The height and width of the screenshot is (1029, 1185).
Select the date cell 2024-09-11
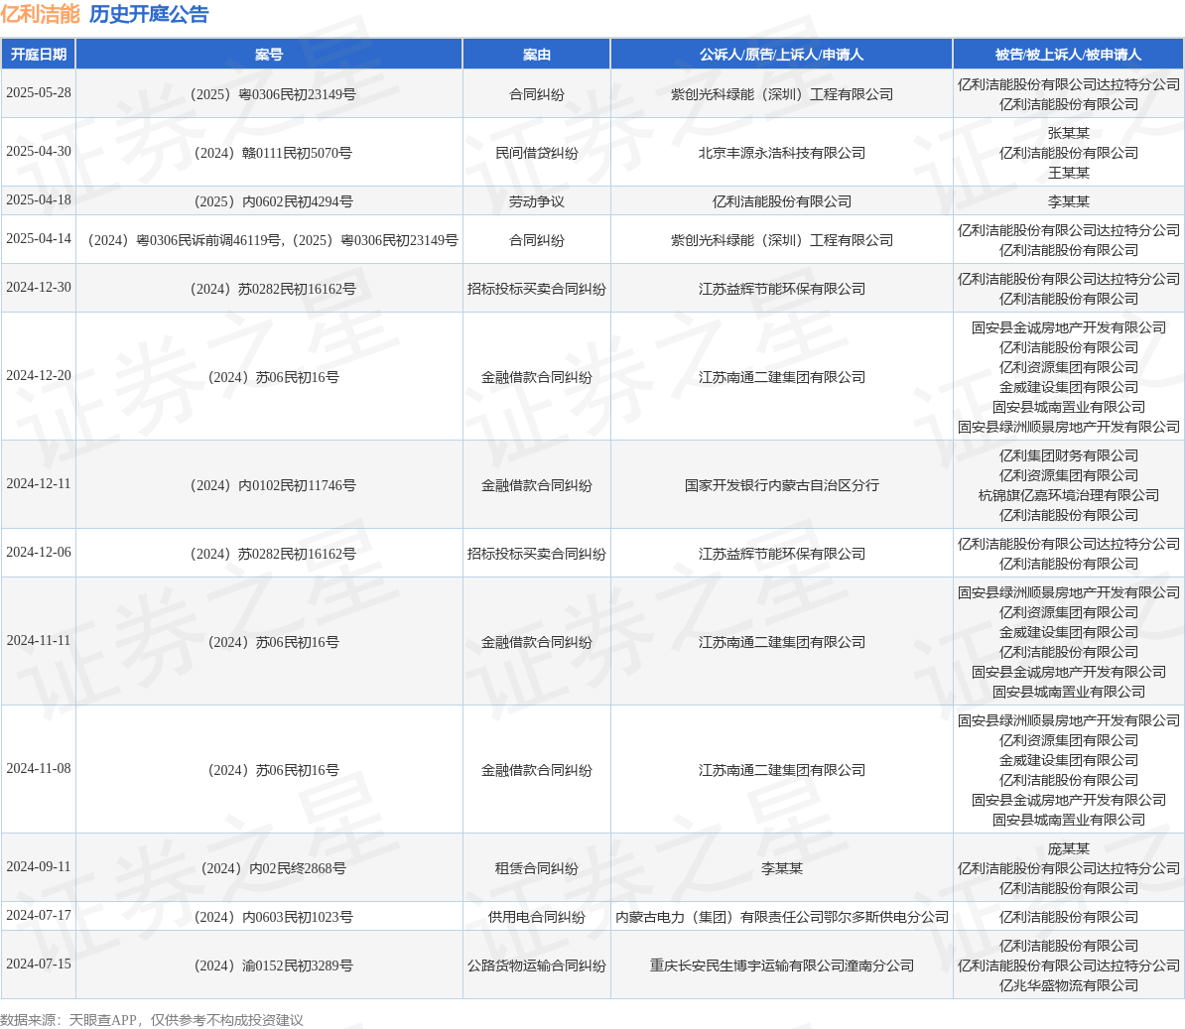point(39,866)
